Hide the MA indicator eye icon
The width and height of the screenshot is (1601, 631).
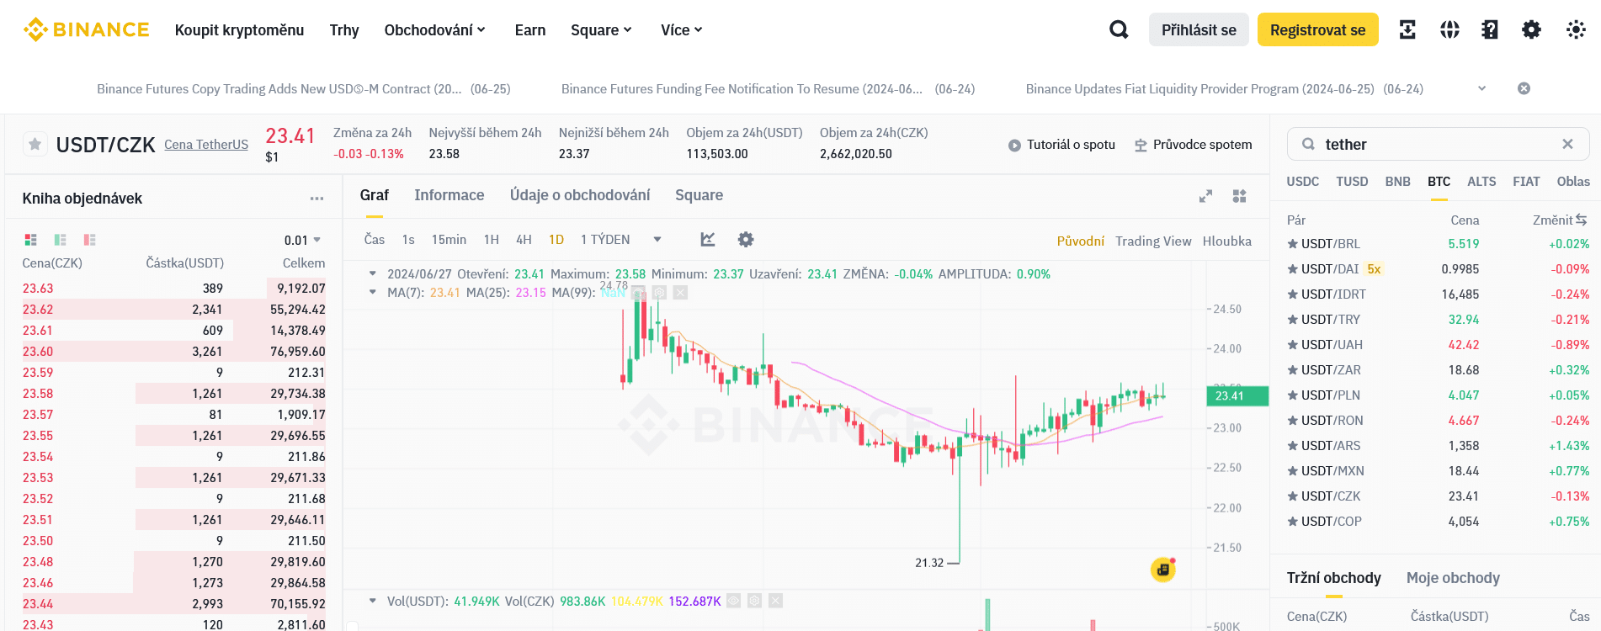[x=639, y=293]
